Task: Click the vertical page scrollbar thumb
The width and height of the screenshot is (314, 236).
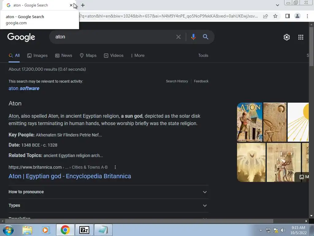Action: click(311, 46)
